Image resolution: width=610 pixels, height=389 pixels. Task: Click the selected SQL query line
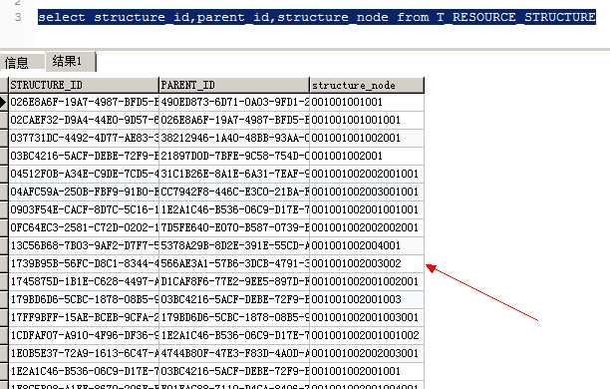317,17
